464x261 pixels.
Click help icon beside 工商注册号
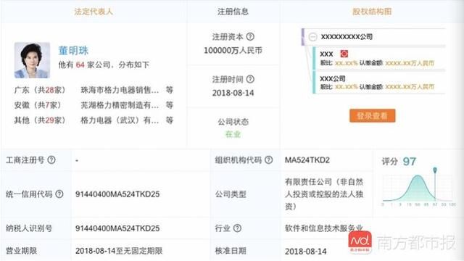[x=51, y=160]
